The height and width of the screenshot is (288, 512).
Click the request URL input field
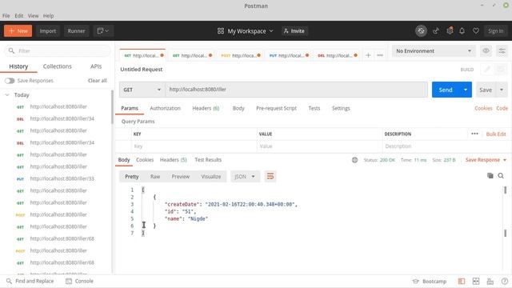click(297, 90)
